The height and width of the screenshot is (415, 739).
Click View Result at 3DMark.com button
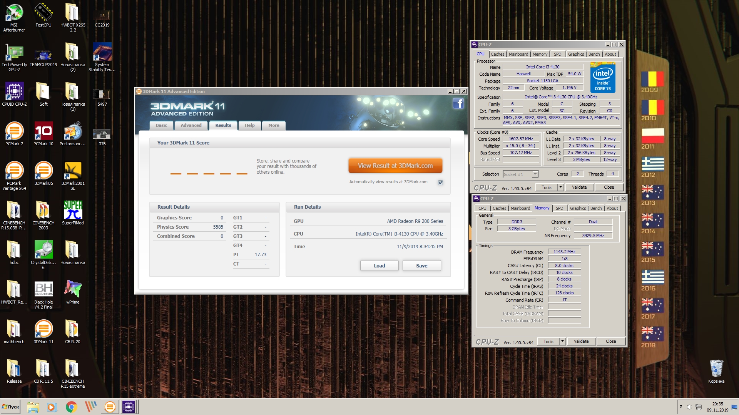pyautogui.click(x=395, y=166)
